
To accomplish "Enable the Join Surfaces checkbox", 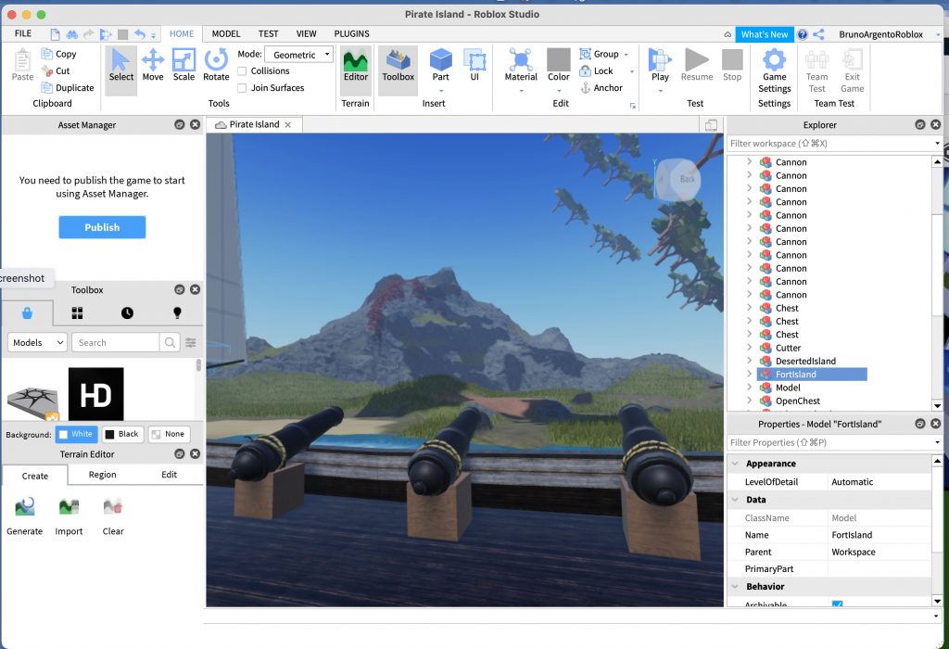I will [242, 88].
